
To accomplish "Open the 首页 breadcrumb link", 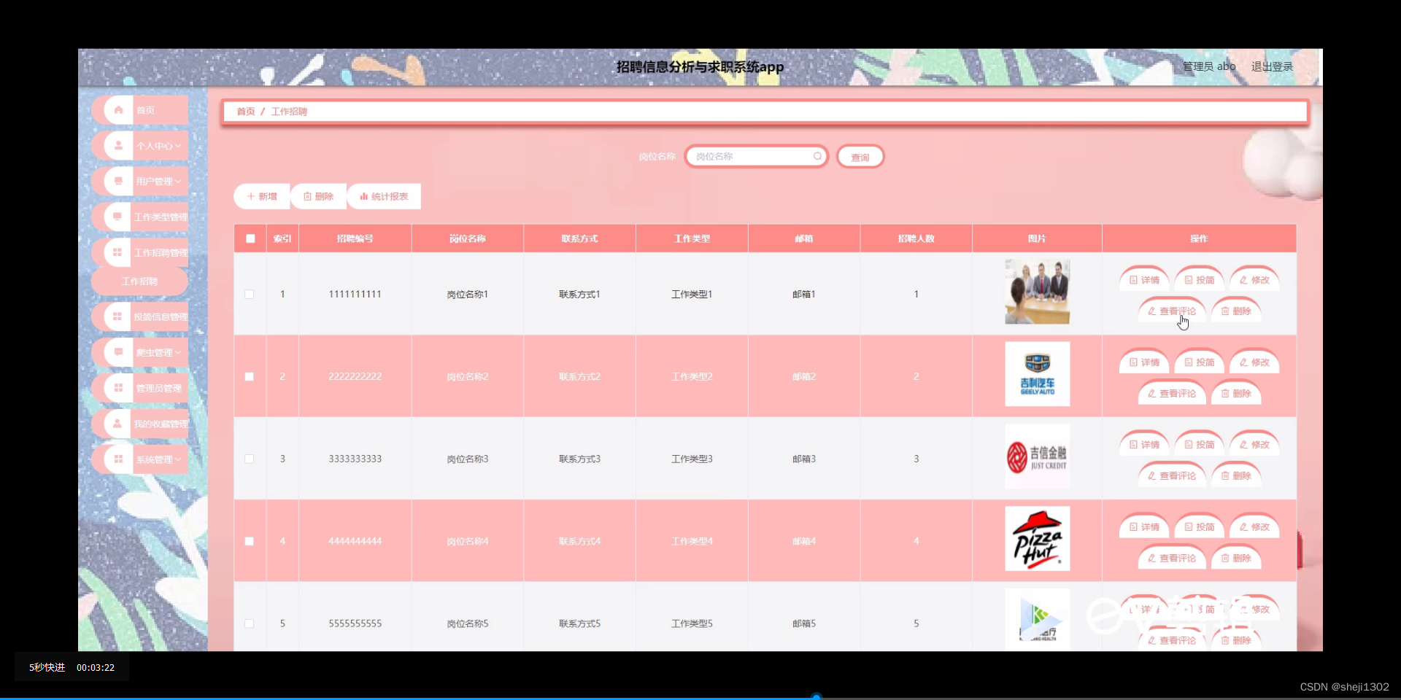I will point(245,111).
